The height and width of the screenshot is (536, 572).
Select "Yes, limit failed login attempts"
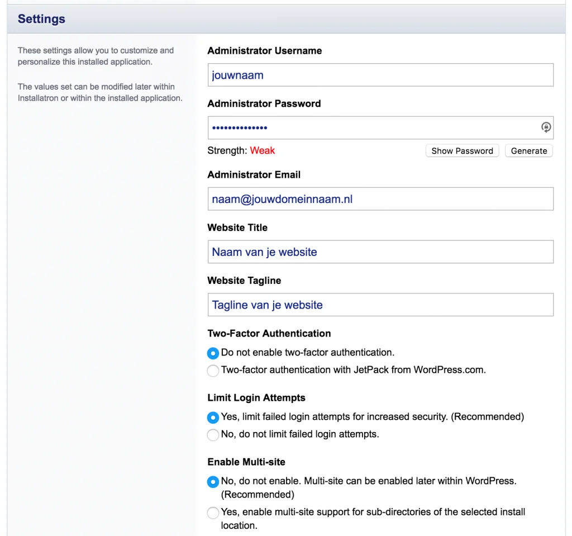[213, 418]
